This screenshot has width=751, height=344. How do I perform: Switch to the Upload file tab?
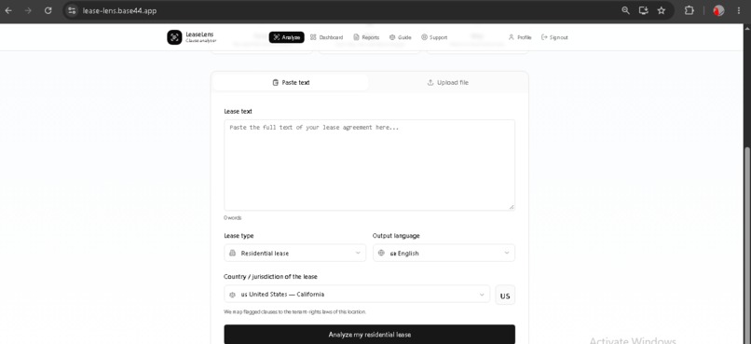click(448, 82)
